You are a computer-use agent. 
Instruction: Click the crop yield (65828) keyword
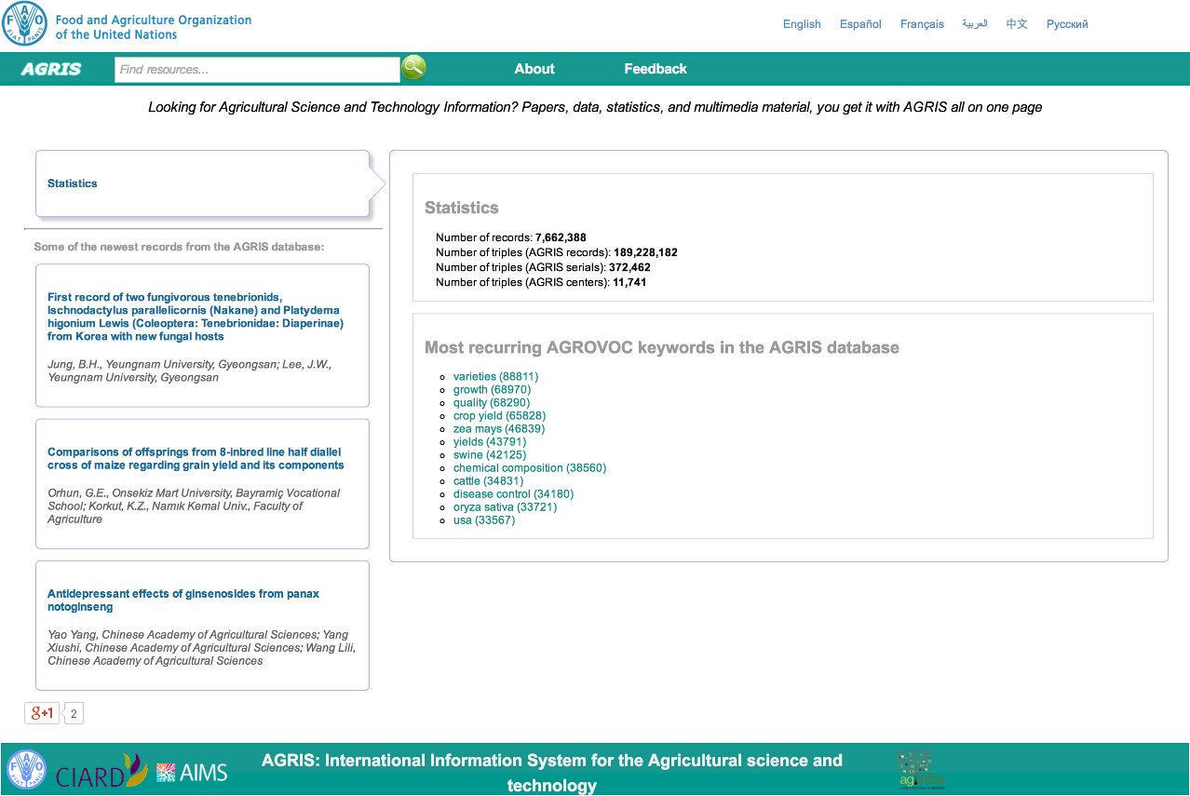click(499, 416)
